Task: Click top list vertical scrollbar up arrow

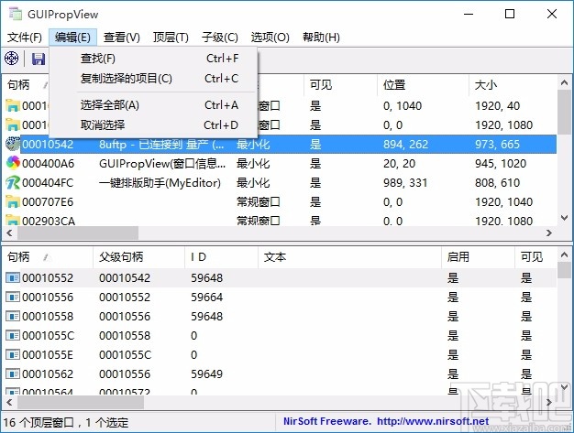Action: 564,82
